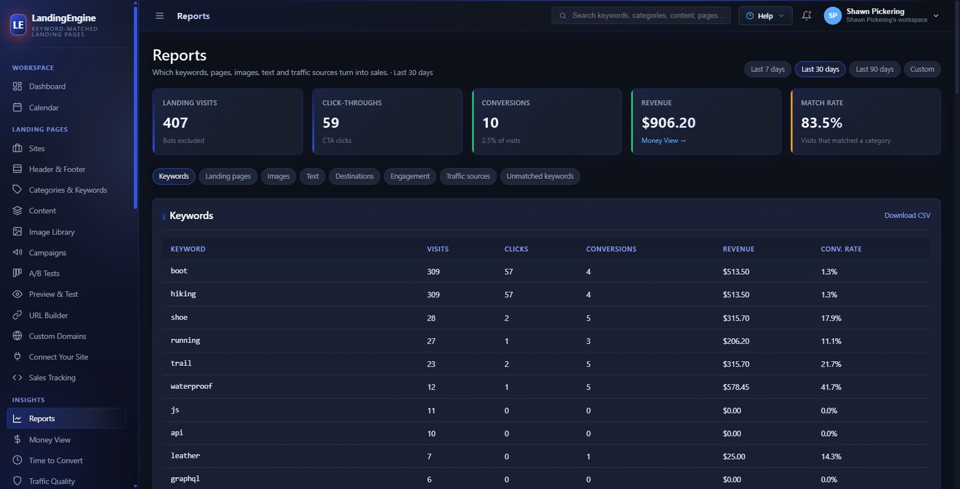This screenshot has height=489, width=960.
Task: Select the Last 7 days range
Action: tap(768, 69)
